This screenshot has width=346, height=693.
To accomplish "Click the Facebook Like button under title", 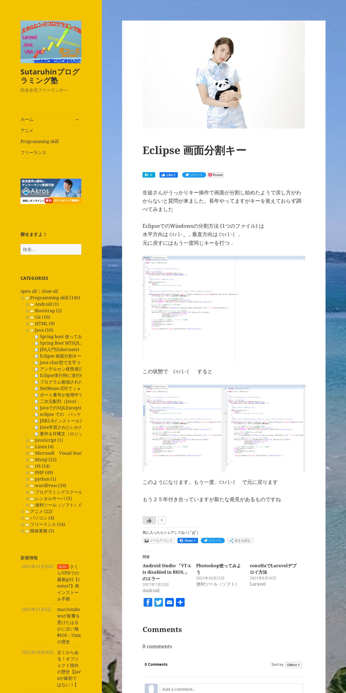I will click(x=169, y=175).
